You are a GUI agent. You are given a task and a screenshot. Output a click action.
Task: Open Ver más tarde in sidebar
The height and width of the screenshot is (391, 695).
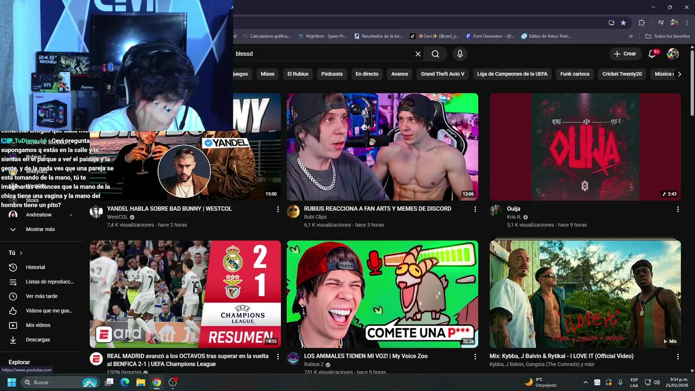click(x=41, y=296)
